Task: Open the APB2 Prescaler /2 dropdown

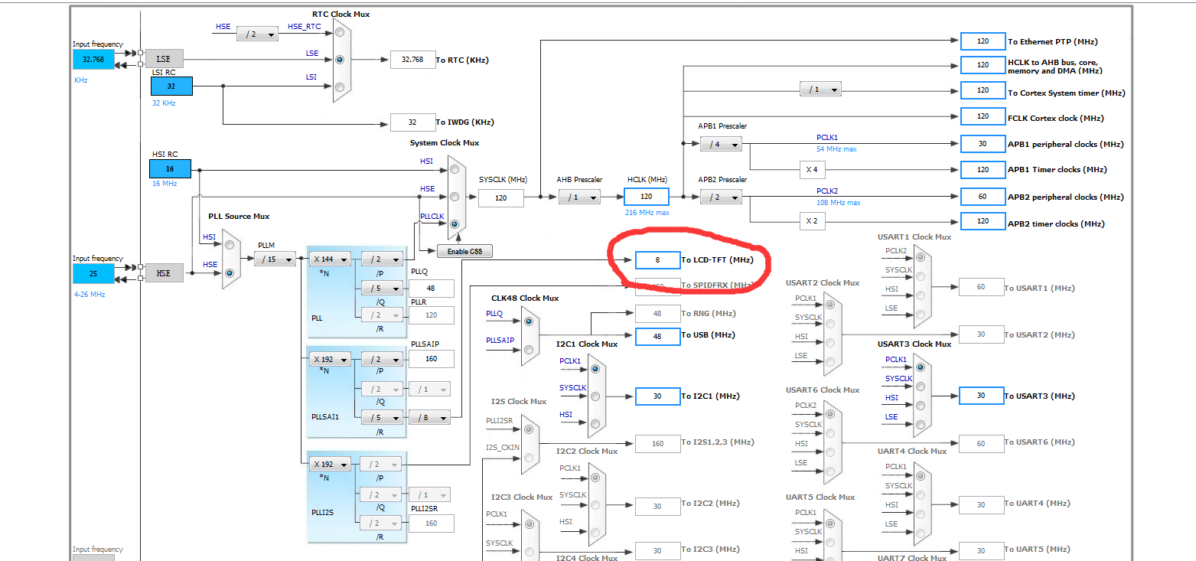Action: [721, 197]
